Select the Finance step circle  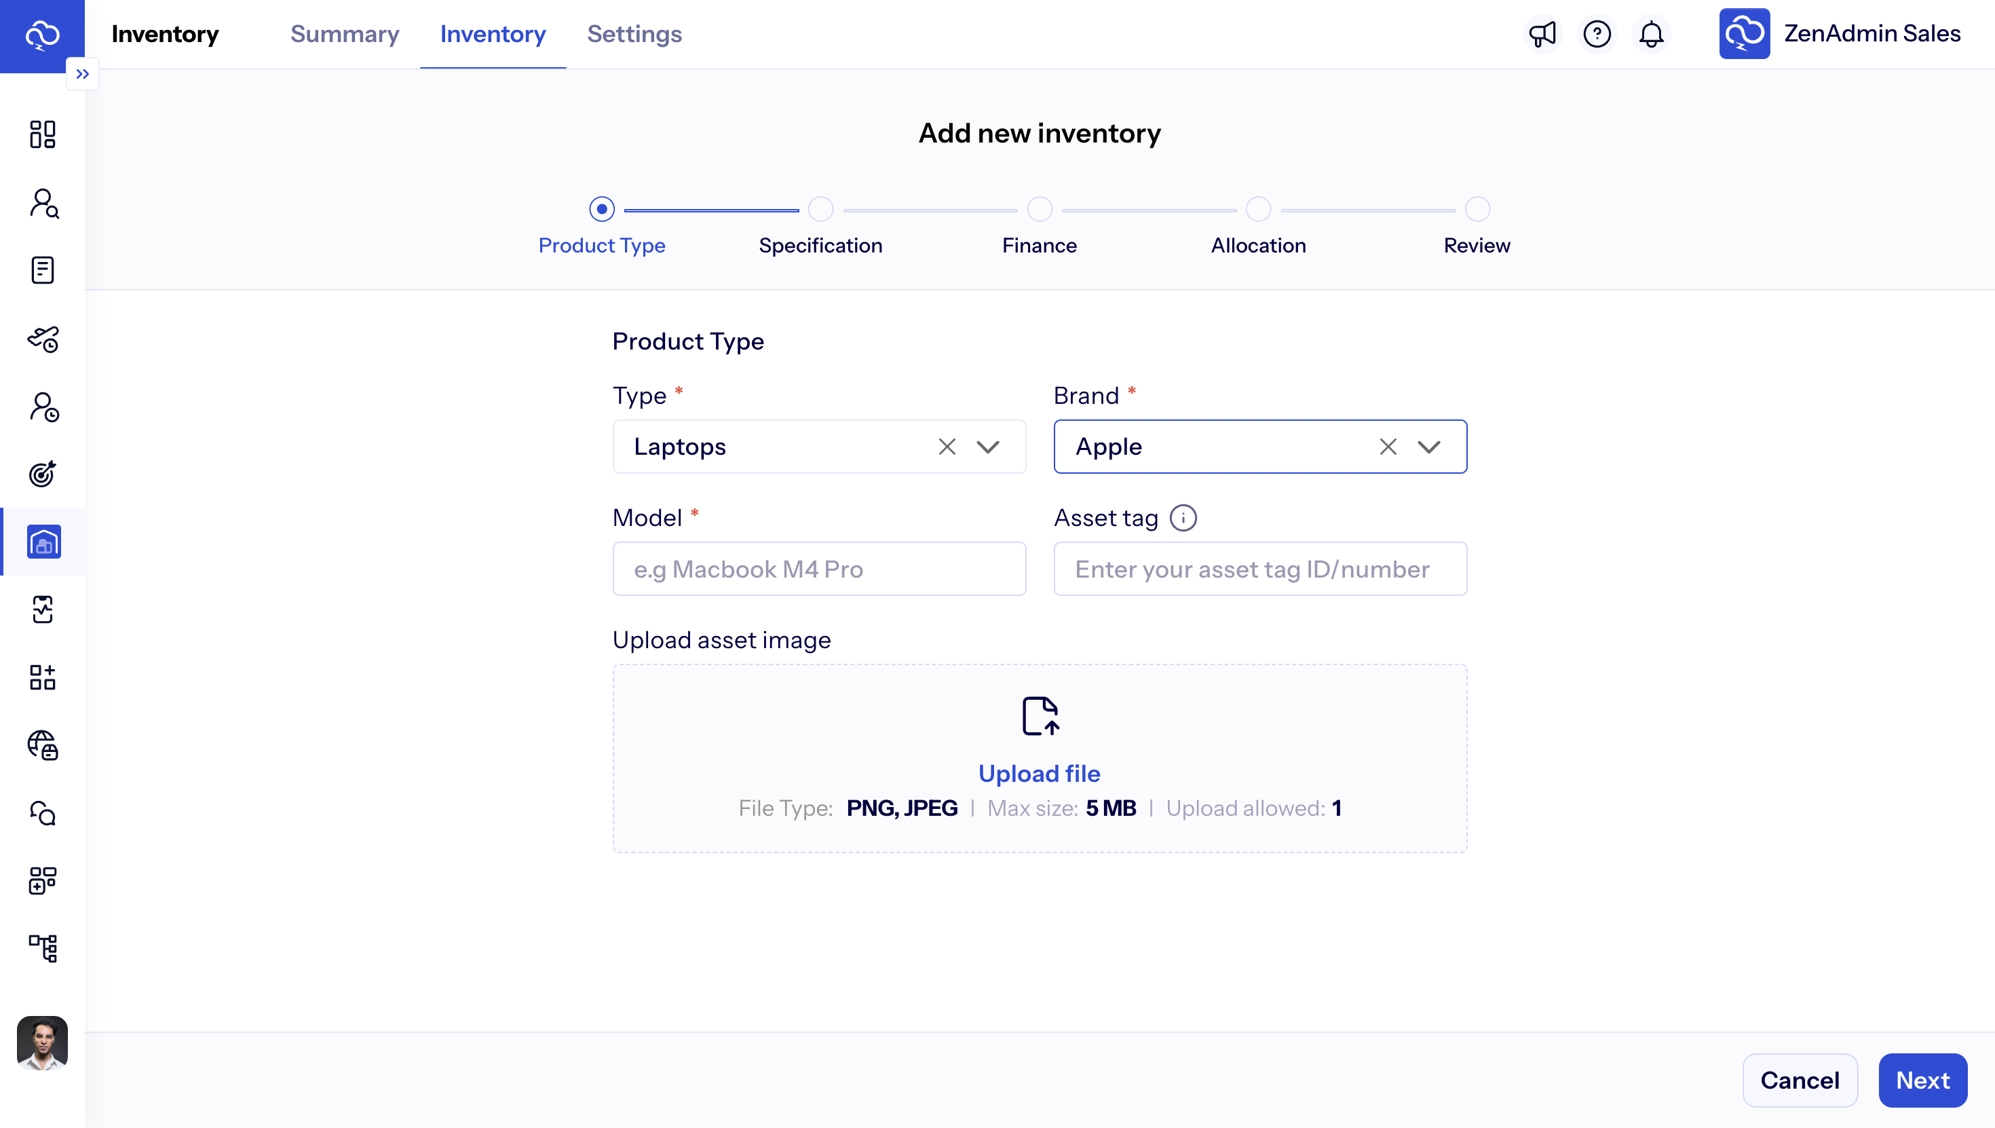click(x=1040, y=209)
